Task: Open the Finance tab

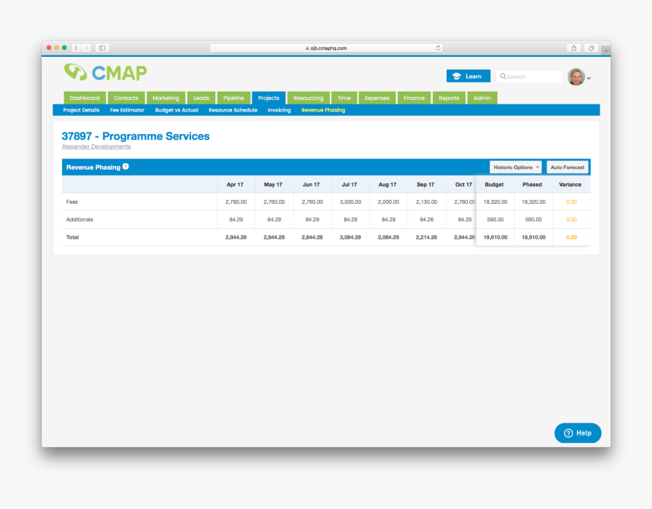Action: 414,98
